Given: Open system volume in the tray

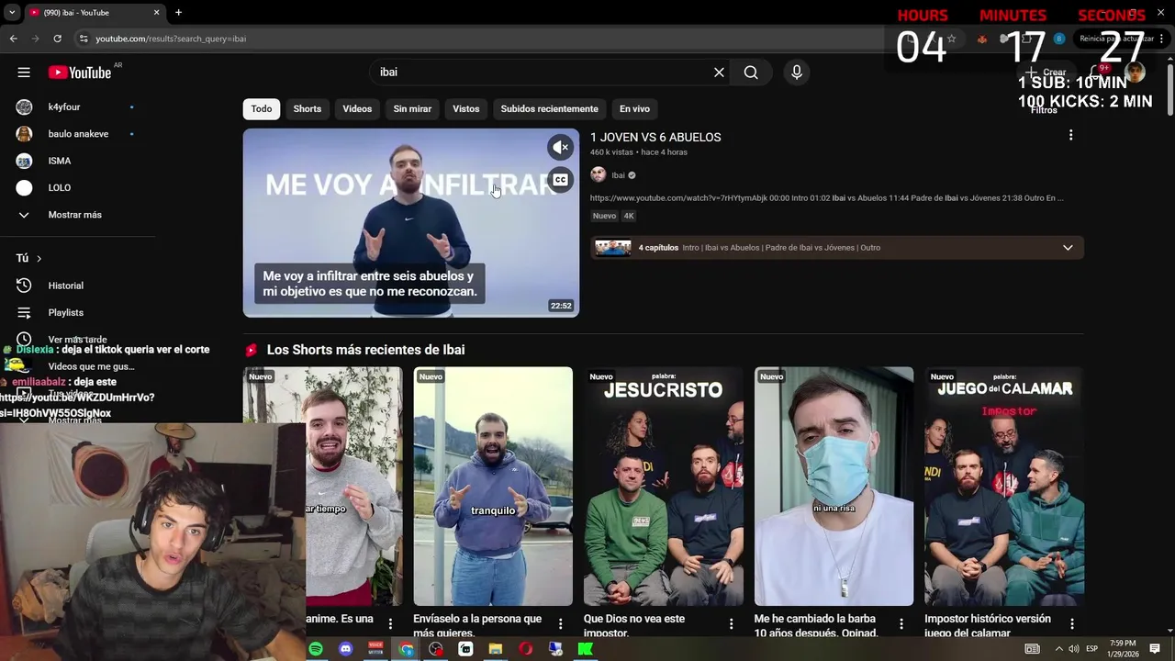Looking at the screenshot, I should [x=1073, y=649].
